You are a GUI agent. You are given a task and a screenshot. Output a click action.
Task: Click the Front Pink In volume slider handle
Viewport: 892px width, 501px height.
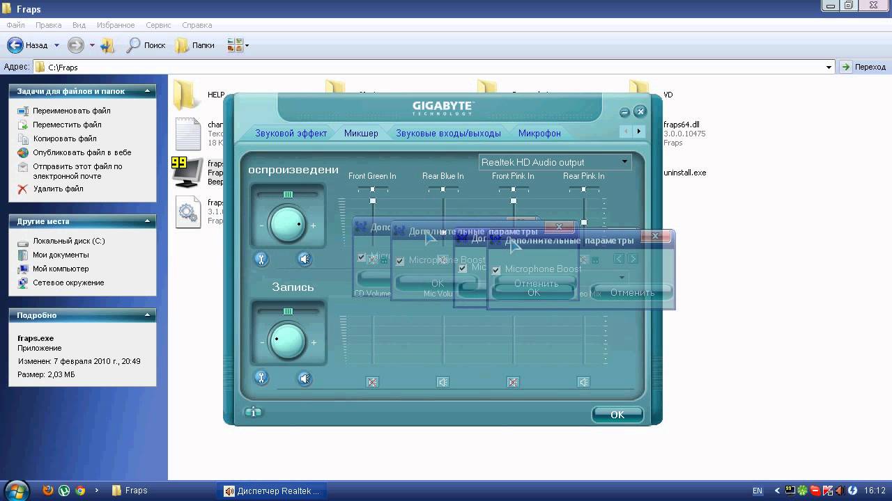click(514, 201)
